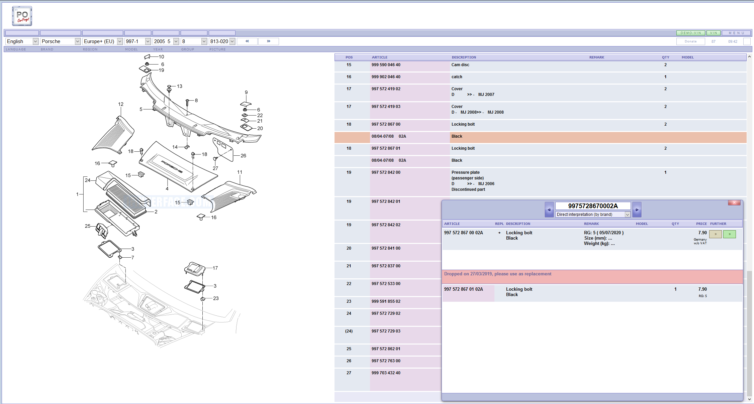Screen dimensions: 754x404
Task: Click the DEMO-VIN tab button
Action: (691, 33)
